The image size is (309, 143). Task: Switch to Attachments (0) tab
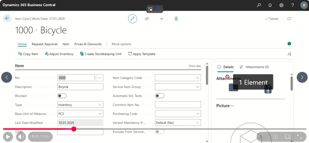click(254, 67)
